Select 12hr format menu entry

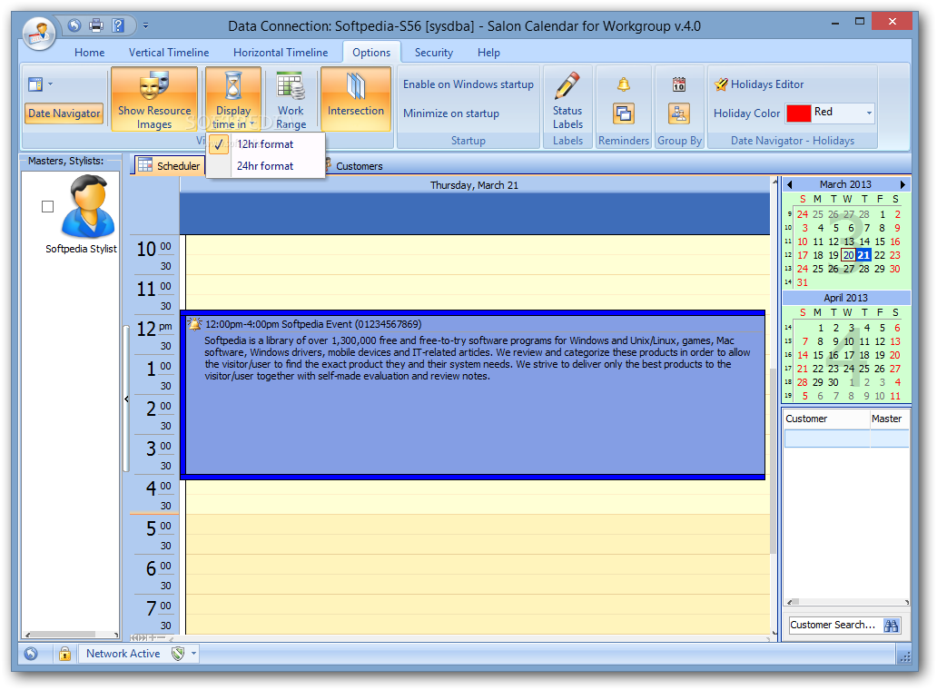coord(265,144)
